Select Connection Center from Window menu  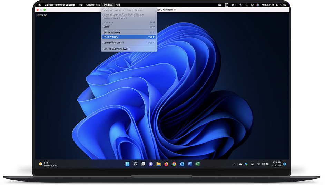click(113, 43)
